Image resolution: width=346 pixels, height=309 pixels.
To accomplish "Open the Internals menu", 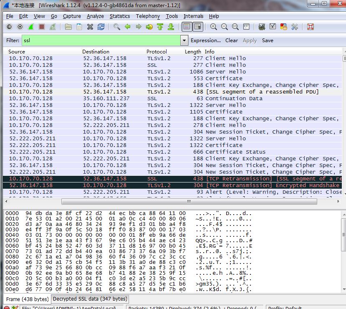I will (x=194, y=16).
